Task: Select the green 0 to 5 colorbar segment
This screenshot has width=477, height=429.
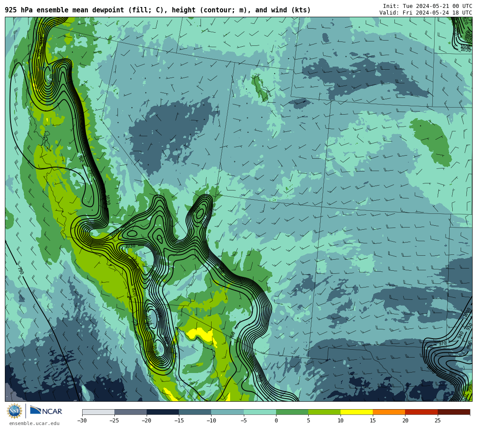Action: tap(292, 412)
